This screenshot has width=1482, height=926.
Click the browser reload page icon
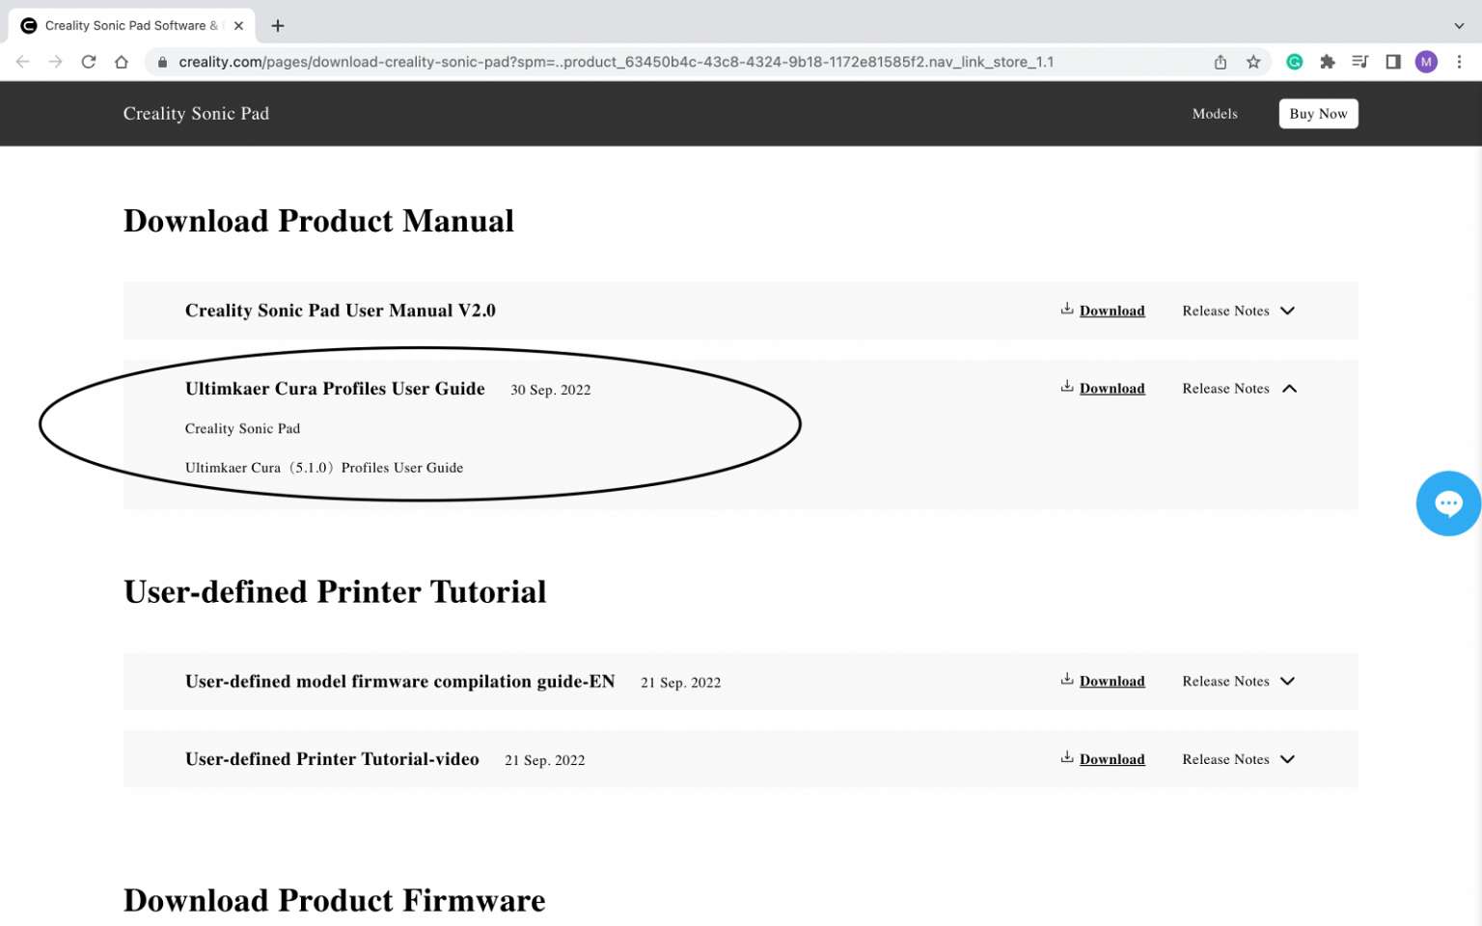[88, 62]
